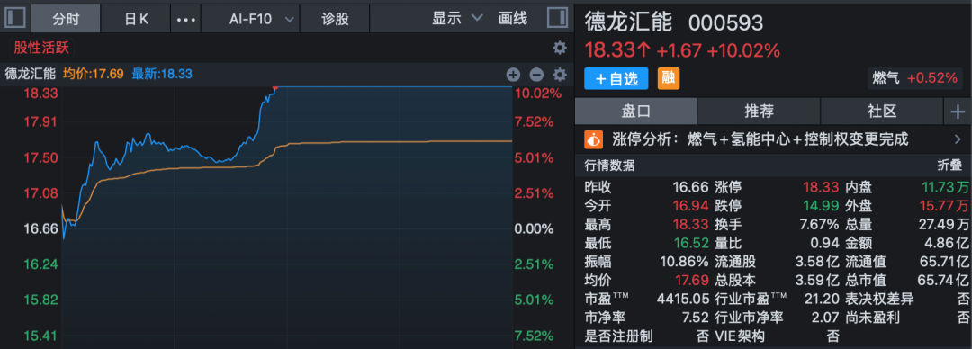Open the 盘口 tab
This screenshot has height=349, width=972.
coord(636,112)
